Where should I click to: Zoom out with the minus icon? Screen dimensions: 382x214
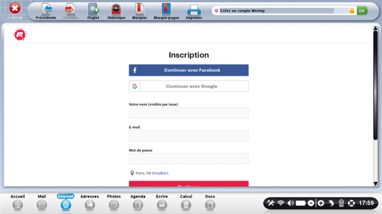311,203
